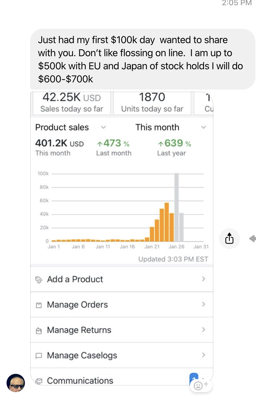Tap the Units today so far card
Image resolution: width=256 pixels, height=400 pixels.
152,103
